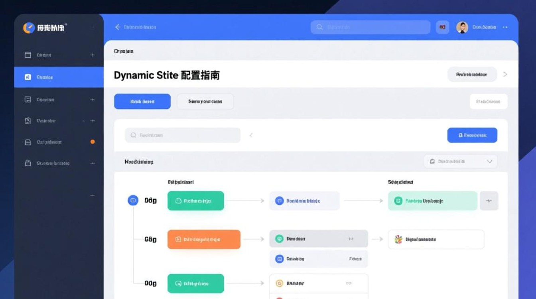Click the green circle icon in the gray node
Screen dimensions: 536x299
(279, 239)
